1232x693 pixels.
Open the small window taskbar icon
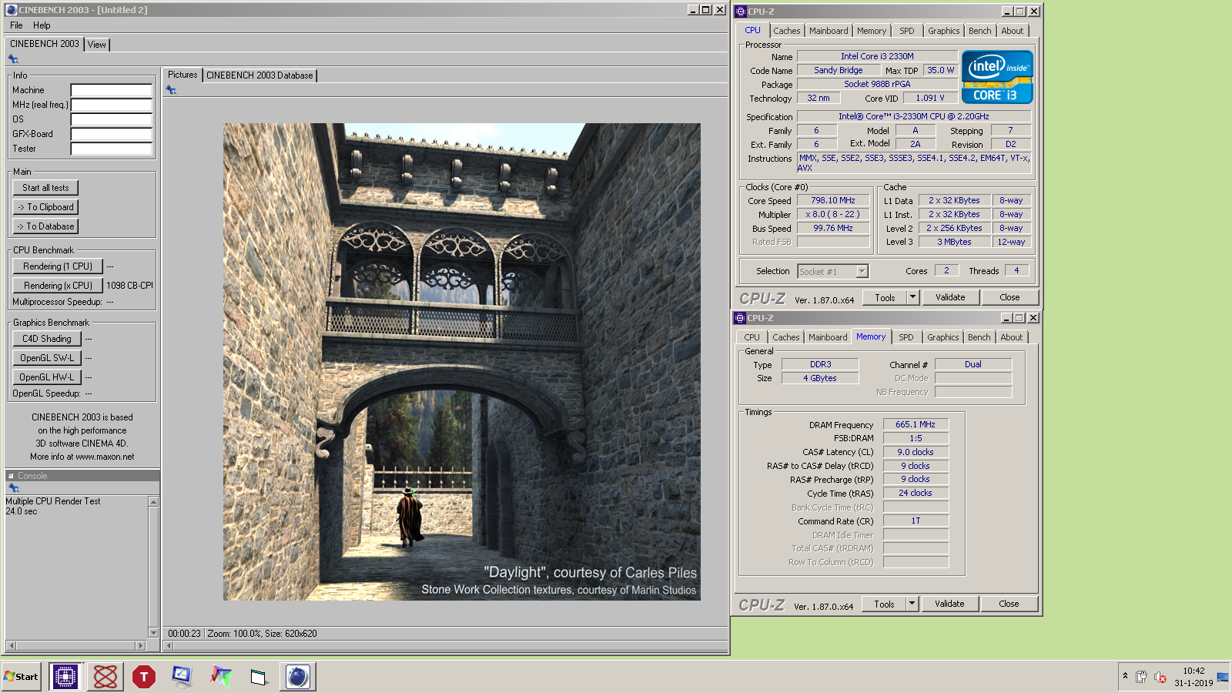point(259,677)
